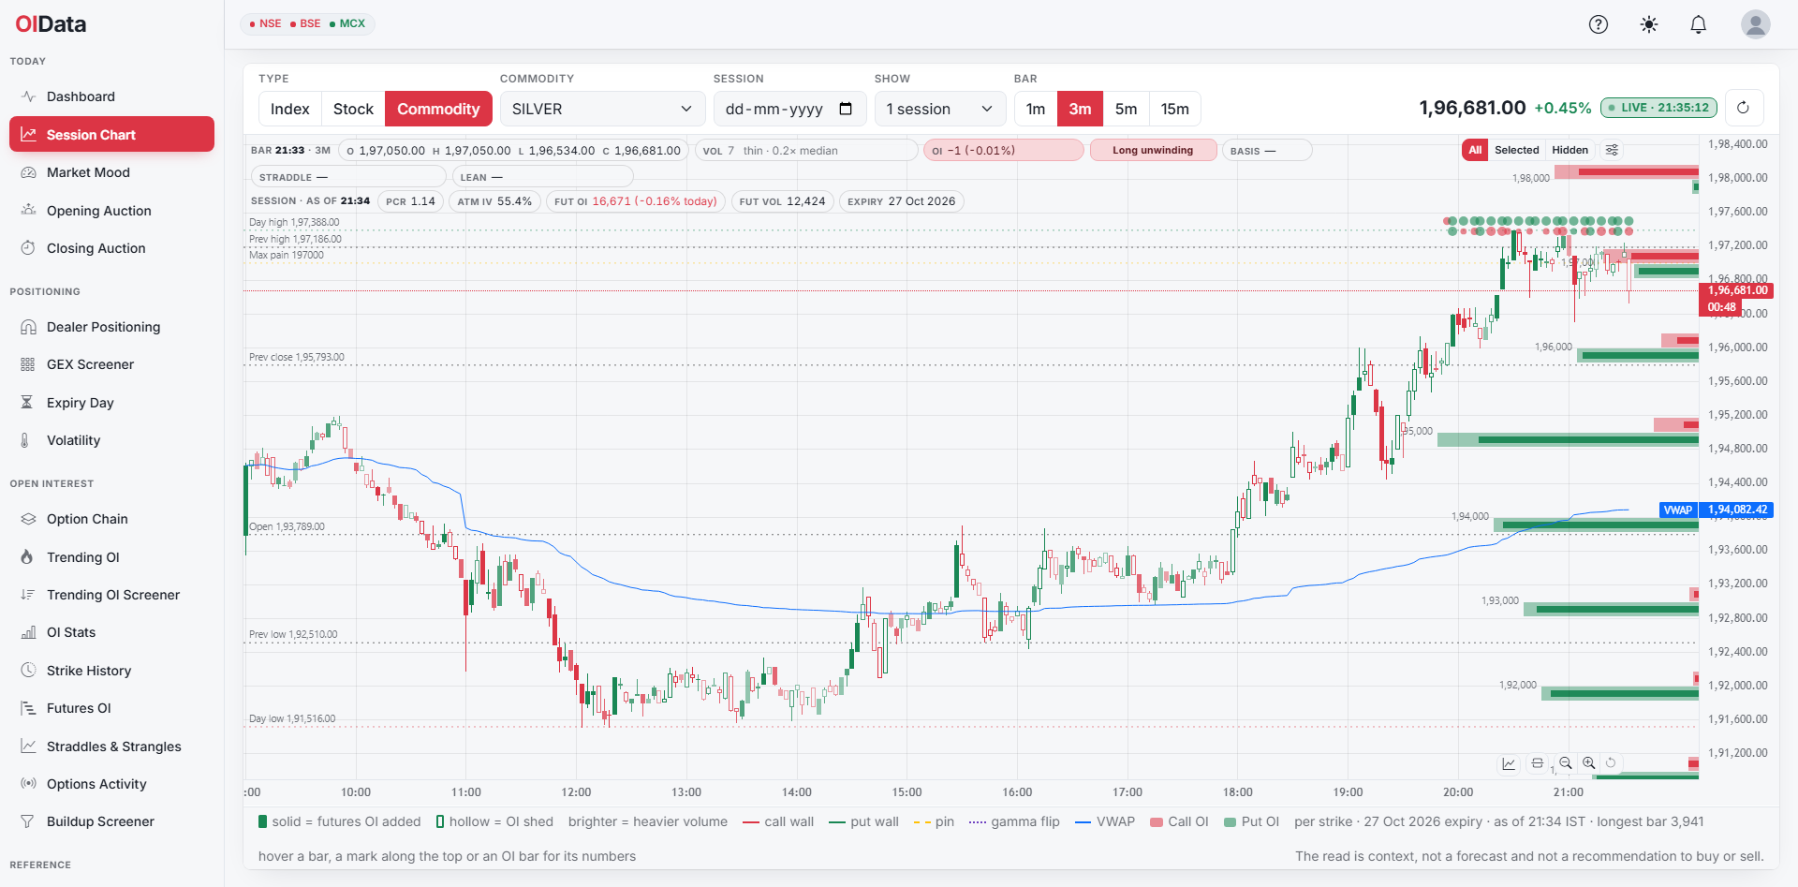
Task: Click the Commodity type button
Action: [x=438, y=109]
